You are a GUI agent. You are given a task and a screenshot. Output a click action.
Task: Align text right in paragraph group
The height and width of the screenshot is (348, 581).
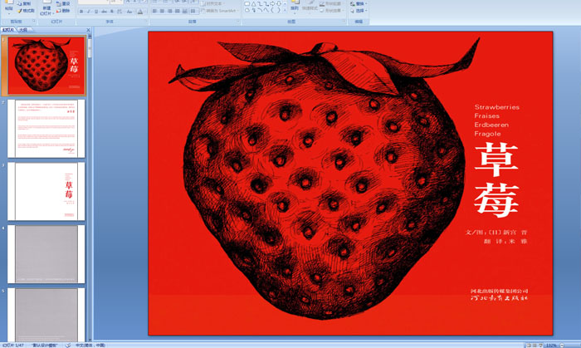tap(169, 11)
